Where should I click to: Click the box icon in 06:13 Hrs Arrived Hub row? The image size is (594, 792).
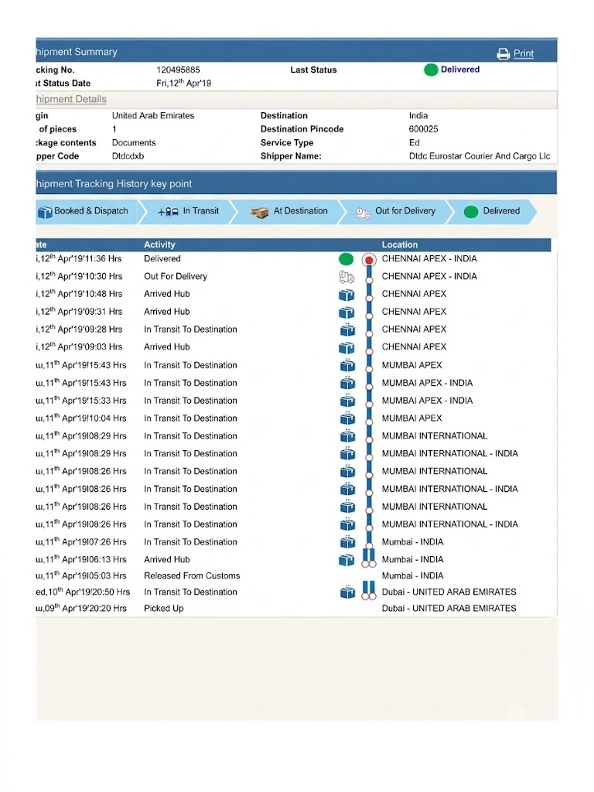[x=346, y=560]
